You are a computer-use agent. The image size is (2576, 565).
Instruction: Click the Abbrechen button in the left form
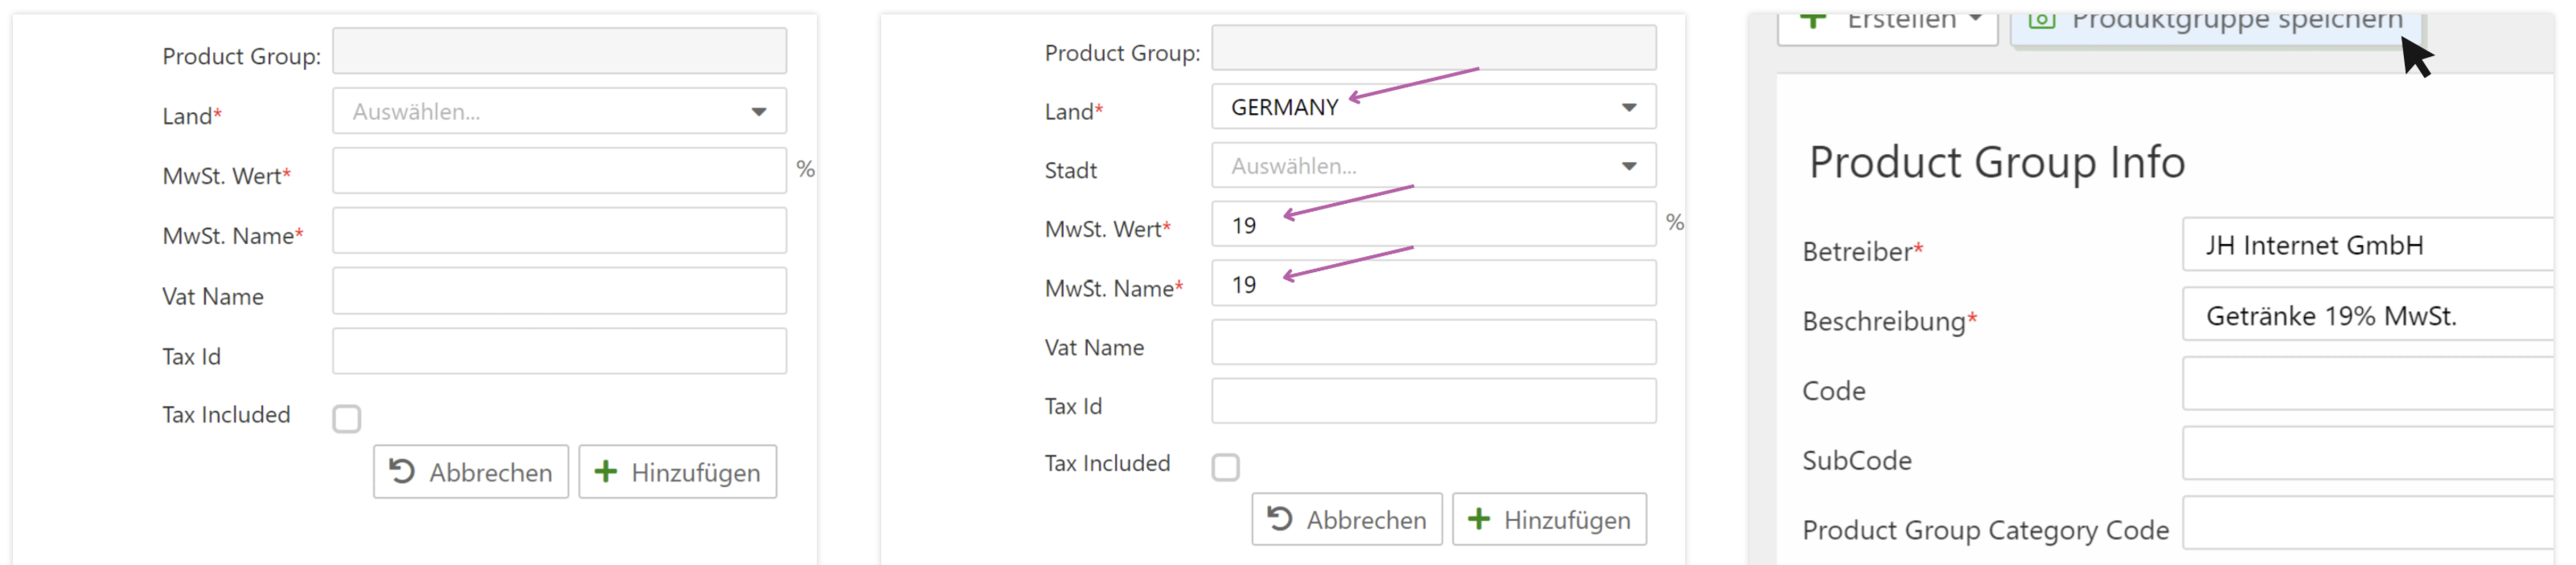[x=471, y=471]
